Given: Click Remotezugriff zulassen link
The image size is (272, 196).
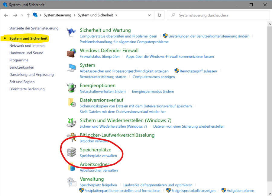Looking at the screenshot, I should click(198, 71).
